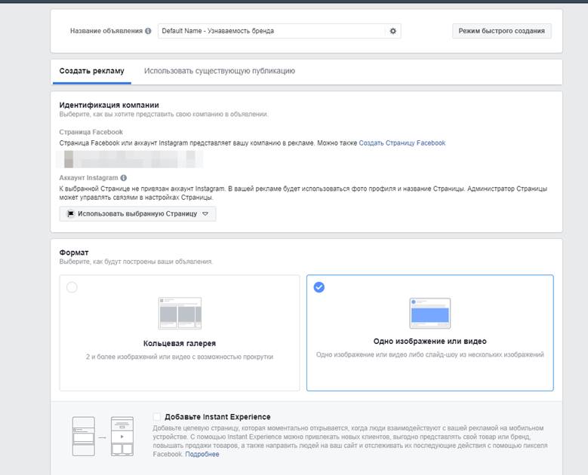Follow the Создать Страницу Facebook link
The height and width of the screenshot is (475, 588).
click(x=402, y=142)
